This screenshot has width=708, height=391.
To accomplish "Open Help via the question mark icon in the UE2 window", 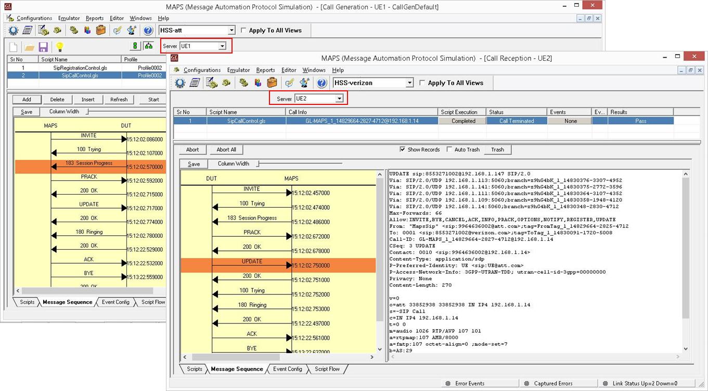I will pos(321,83).
